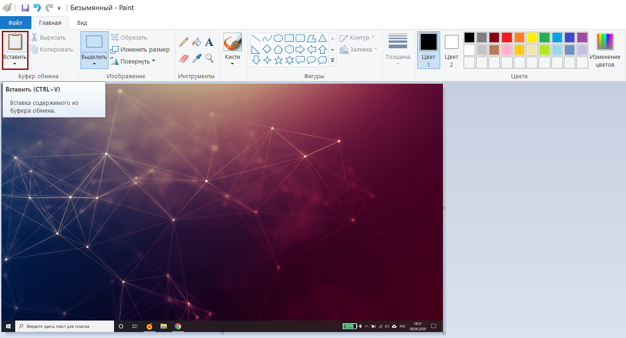Toggle the Цвет 1 color selector

pos(428,50)
